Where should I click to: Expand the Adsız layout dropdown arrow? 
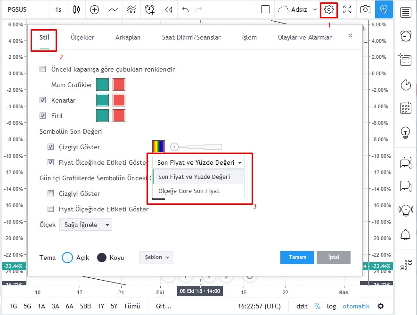tap(315, 9)
